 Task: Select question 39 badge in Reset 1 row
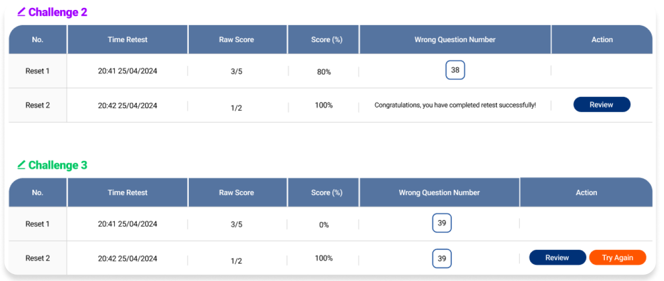point(442,223)
